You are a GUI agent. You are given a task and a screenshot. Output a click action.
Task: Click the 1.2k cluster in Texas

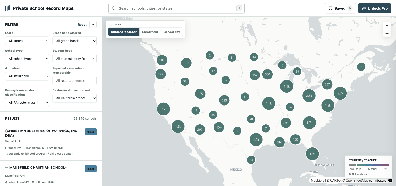256,140
